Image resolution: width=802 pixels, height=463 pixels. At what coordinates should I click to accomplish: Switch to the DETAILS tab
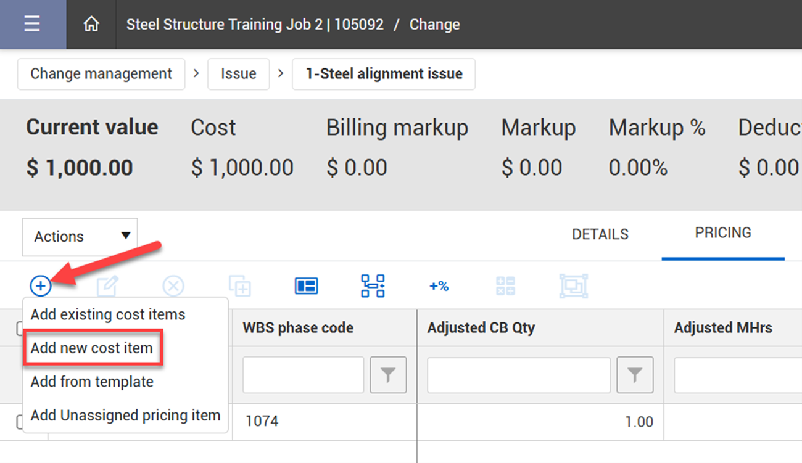[600, 234]
